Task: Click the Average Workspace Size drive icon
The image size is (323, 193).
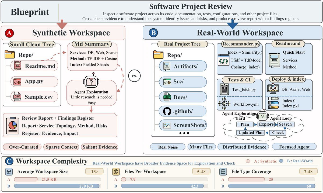Action: coord(9,171)
